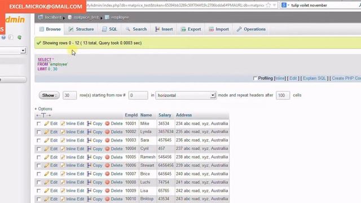Click Copy icon for Mike row

(89, 123)
